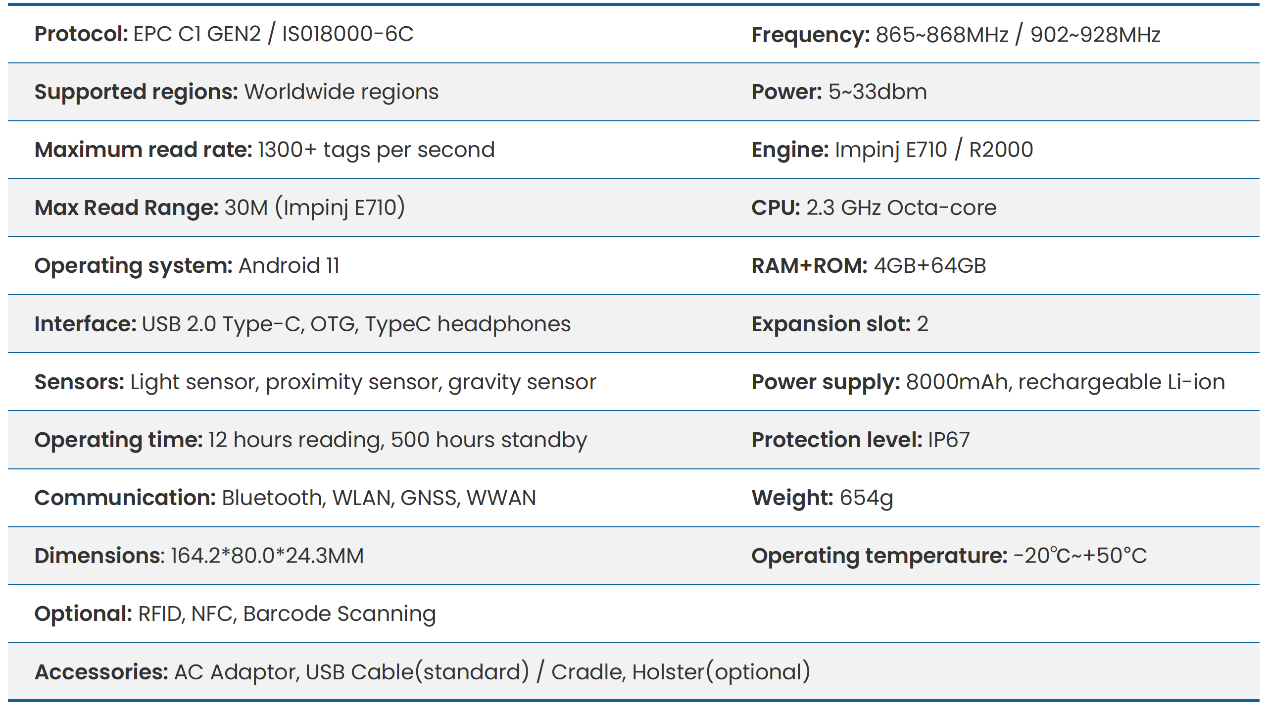
Task: Select the Operating system Android 11 text
Action: 187,266
